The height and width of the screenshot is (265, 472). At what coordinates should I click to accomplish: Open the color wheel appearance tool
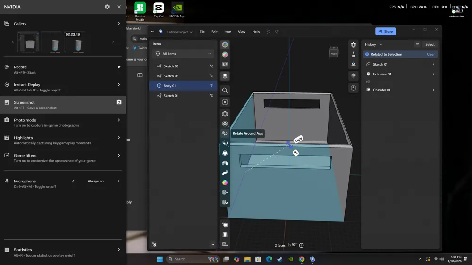[225, 182]
